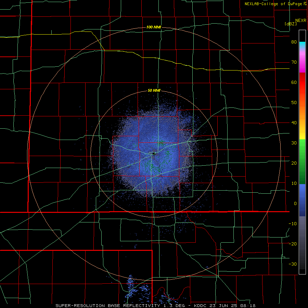The height and width of the screenshot is (308, 308).
Task: Click the 50 NMI range ring label
Action: coord(154,91)
